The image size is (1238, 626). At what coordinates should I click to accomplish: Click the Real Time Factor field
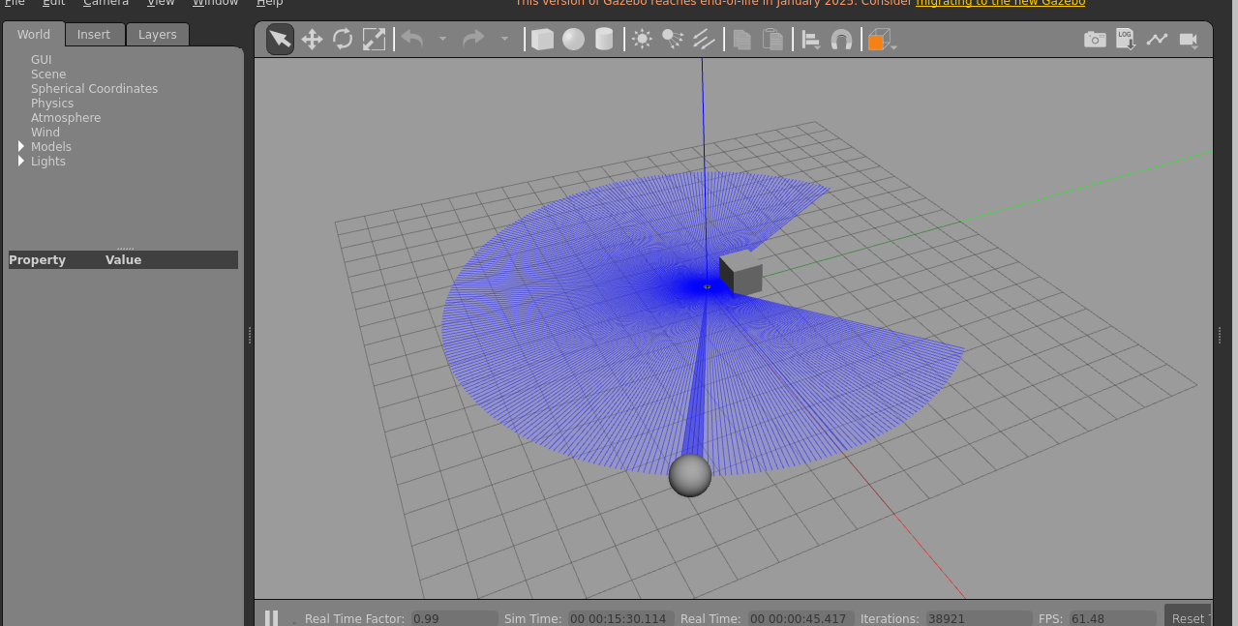(x=454, y=618)
